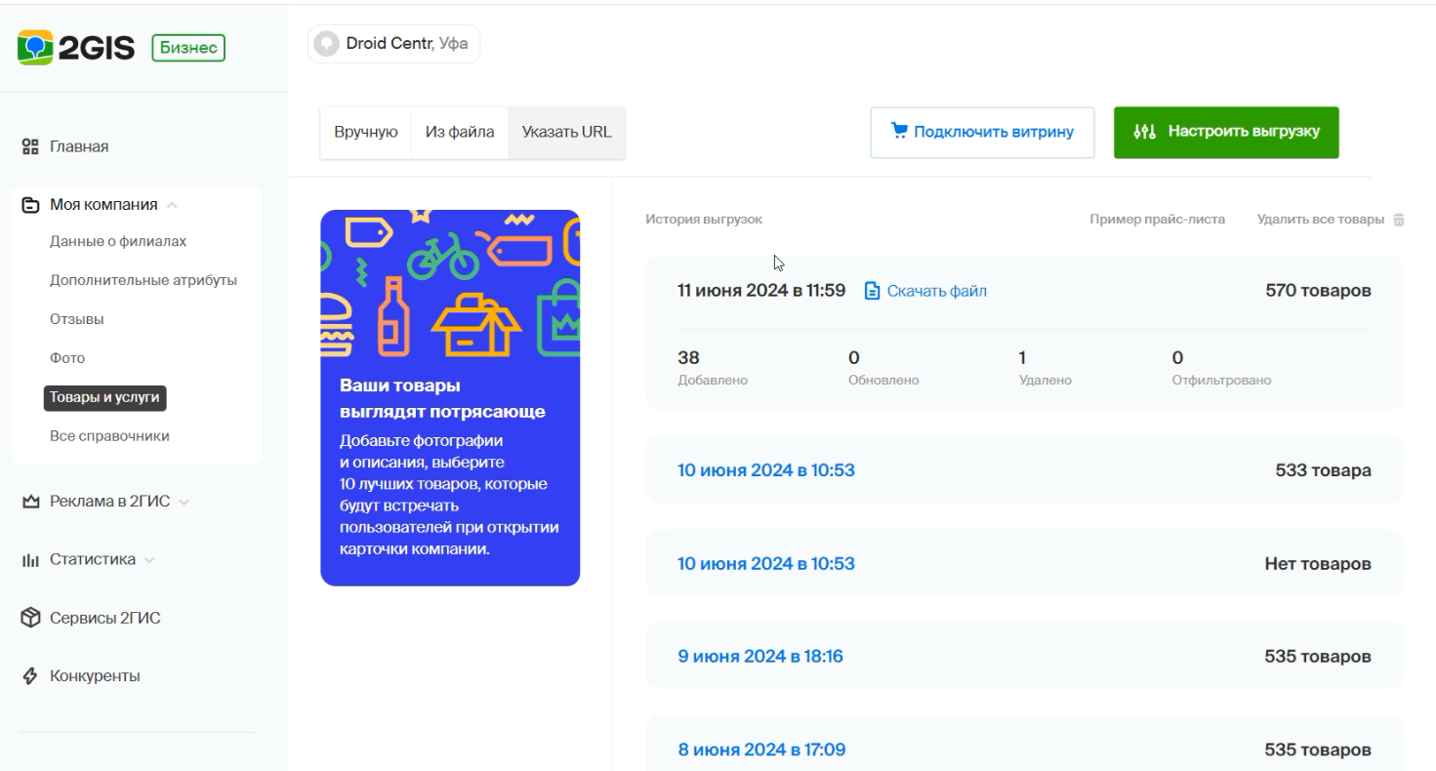Viewport: 1436px width, 771px height.
Task: Select the Указать URL tab
Action: click(567, 133)
